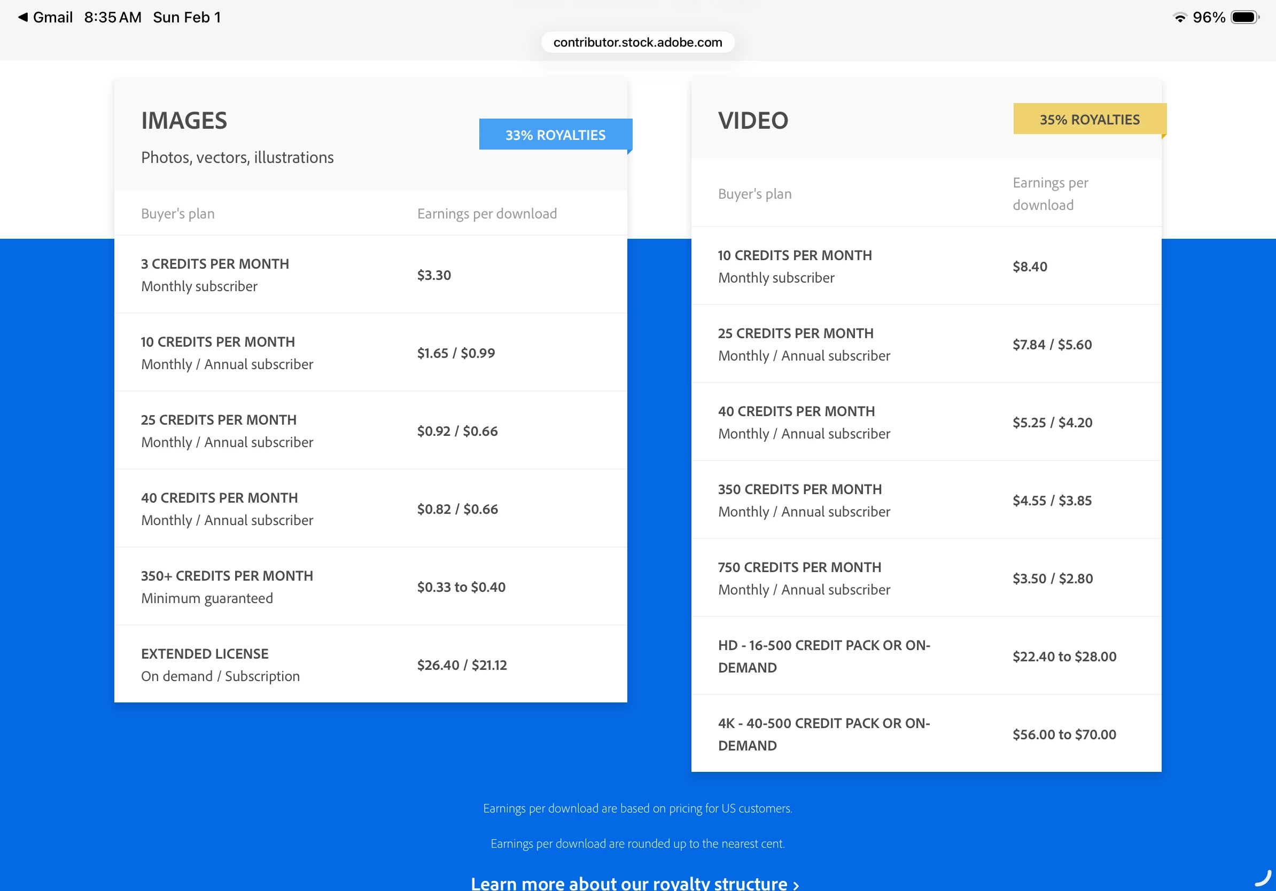
Task: Click the HD - 16-500 CREDIT PACK row
Action: 823,656
